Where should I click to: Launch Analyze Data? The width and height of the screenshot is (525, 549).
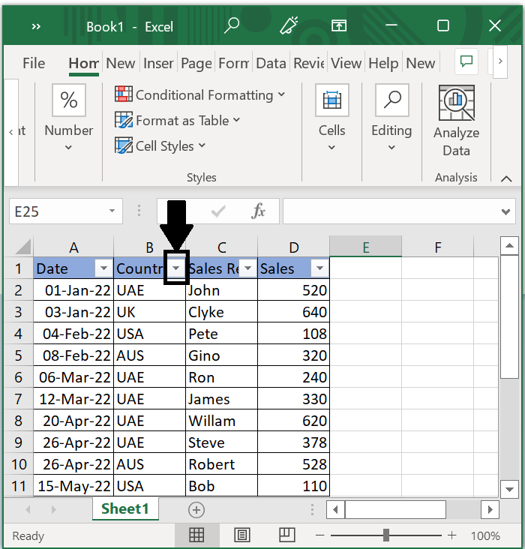pos(456,121)
